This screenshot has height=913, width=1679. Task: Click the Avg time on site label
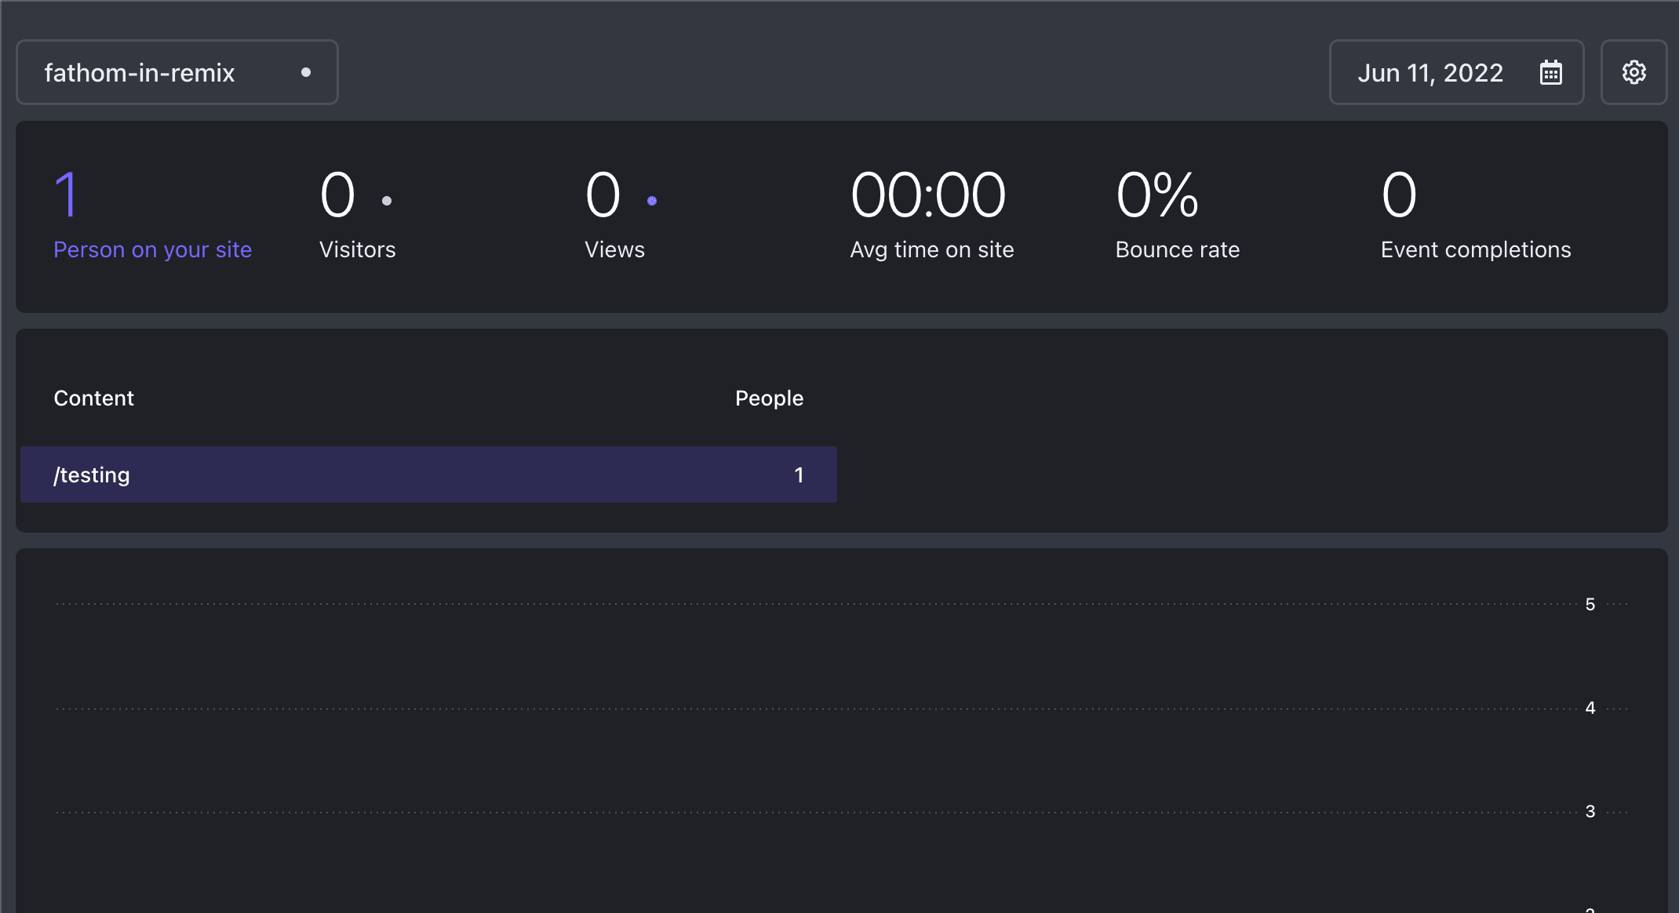click(932, 249)
